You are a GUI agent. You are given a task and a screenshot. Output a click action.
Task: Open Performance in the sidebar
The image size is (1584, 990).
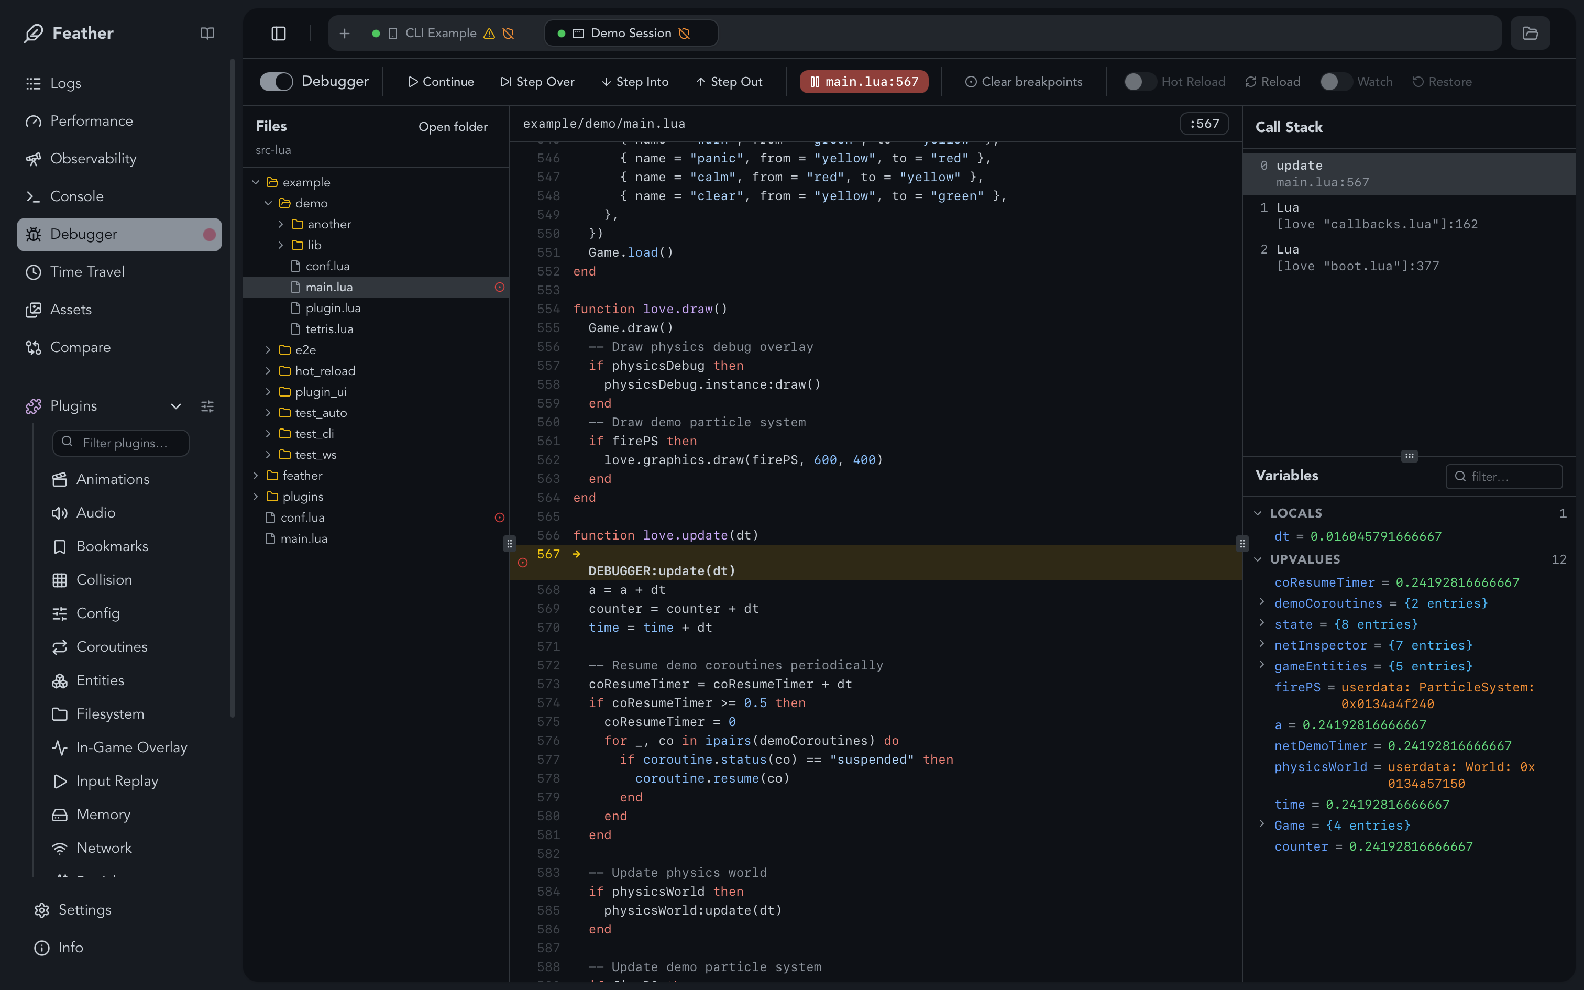(119, 121)
